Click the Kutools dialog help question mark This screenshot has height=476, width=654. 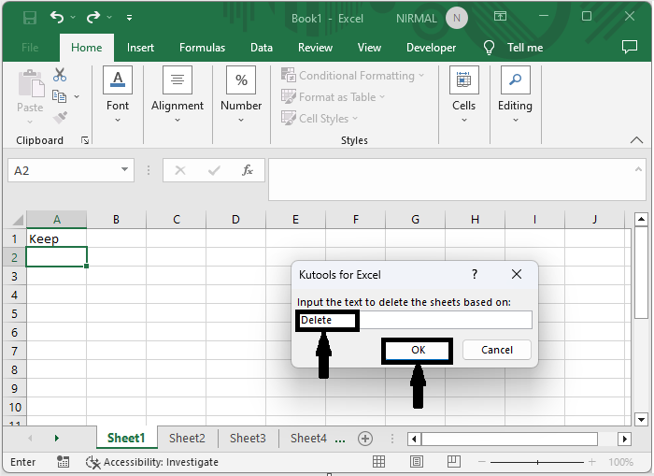[x=475, y=274]
